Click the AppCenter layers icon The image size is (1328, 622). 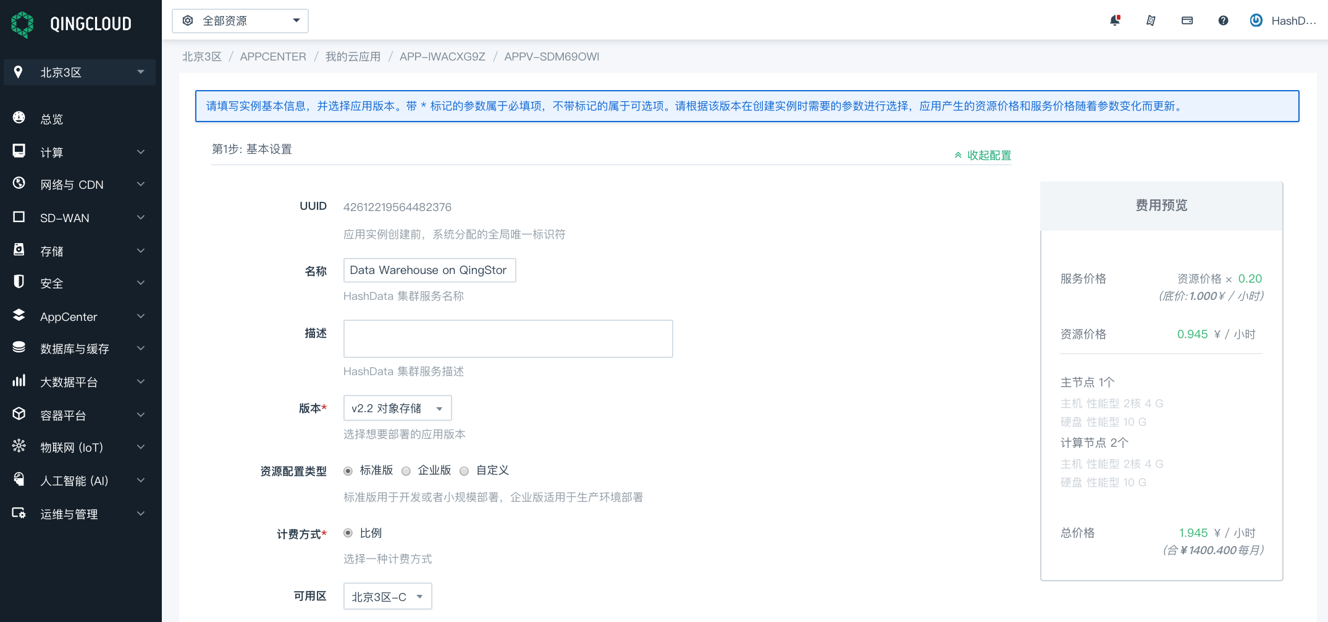[19, 315]
